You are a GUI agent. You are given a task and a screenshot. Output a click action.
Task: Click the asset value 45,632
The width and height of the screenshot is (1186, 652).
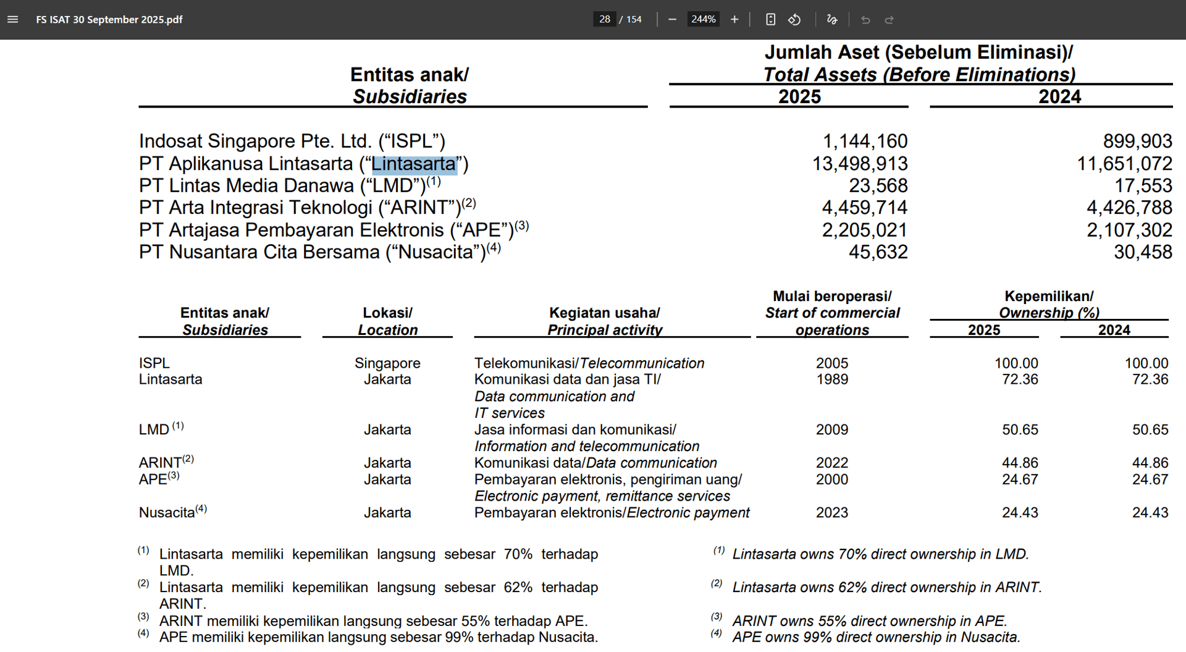[x=878, y=252]
